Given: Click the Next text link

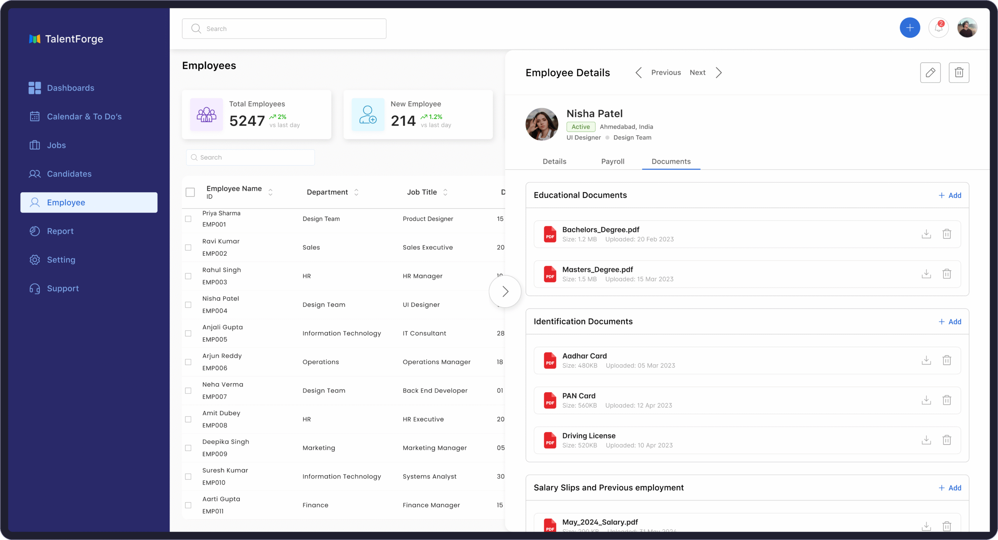Looking at the screenshot, I should point(697,73).
